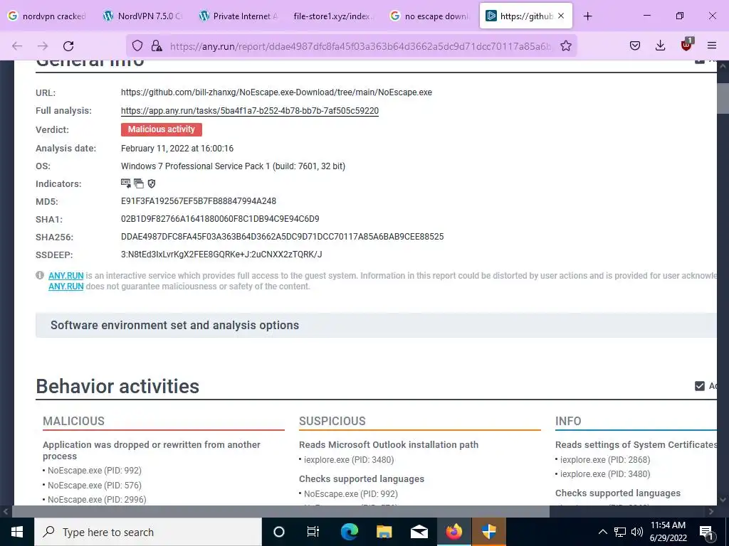729x546 pixels.
Task: Click the SUSPICIOUS column heading
Action: [x=332, y=421]
